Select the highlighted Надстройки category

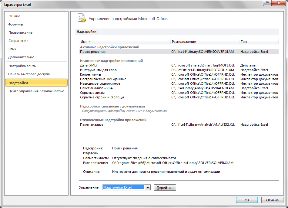click(36, 83)
